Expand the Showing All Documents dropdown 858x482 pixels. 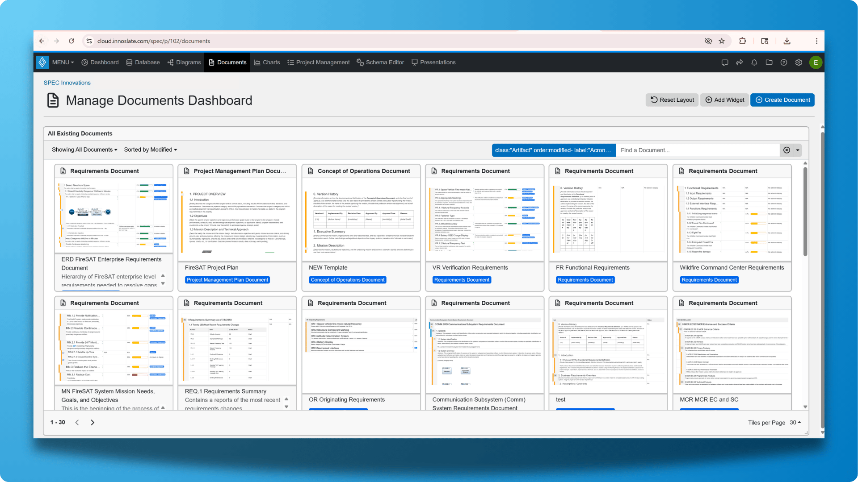point(84,150)
